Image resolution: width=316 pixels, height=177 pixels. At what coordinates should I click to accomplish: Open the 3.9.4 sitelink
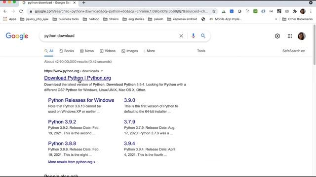(129, 144)
